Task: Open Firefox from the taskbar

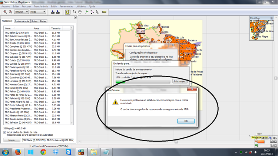Action: 18,152
